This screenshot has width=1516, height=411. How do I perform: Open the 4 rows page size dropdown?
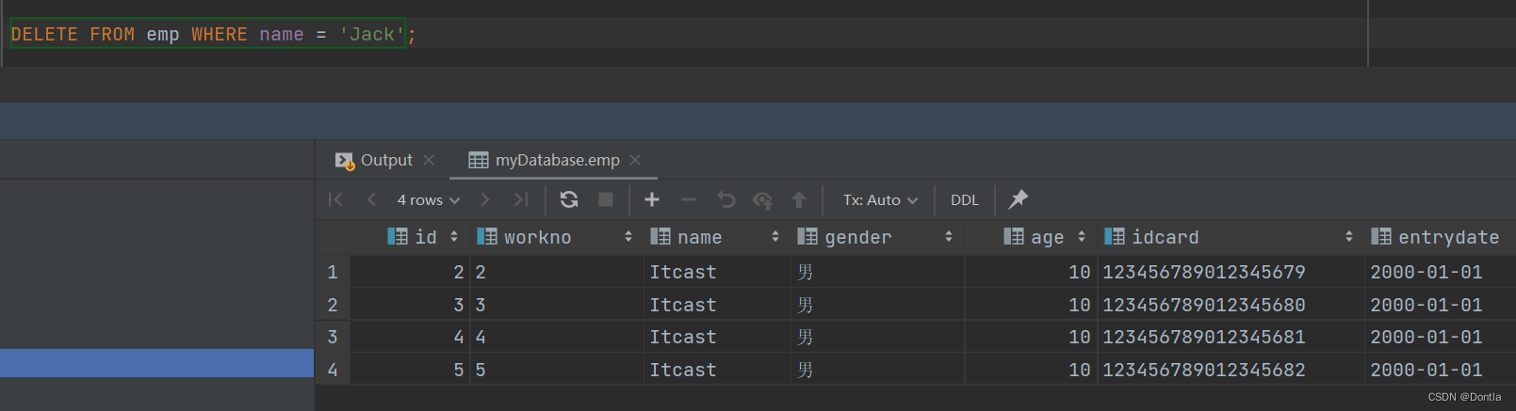(429, 200)
